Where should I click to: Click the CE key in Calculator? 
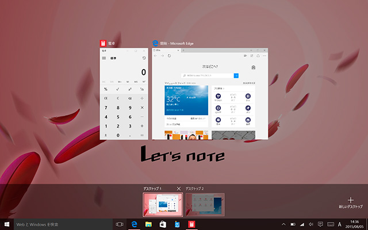[106, 98]
